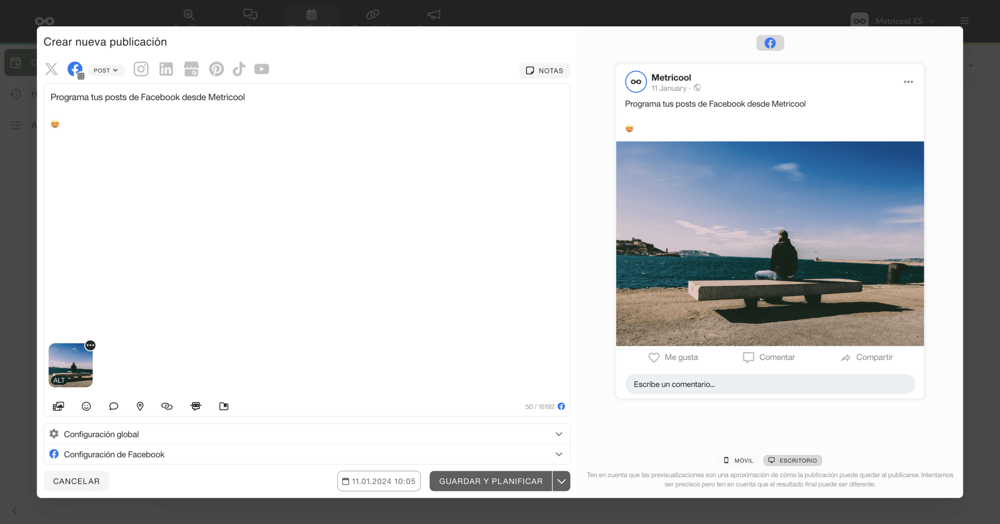Click GUARDAR Y PLANIFICAR

pyautogui.click(x=490, y=481)
